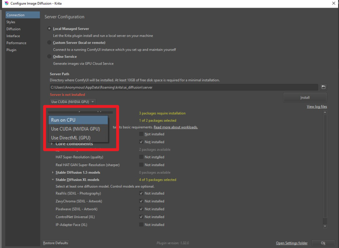Open the Performance settings page
The width and height of the screenshot is (339, 248).
22,43
